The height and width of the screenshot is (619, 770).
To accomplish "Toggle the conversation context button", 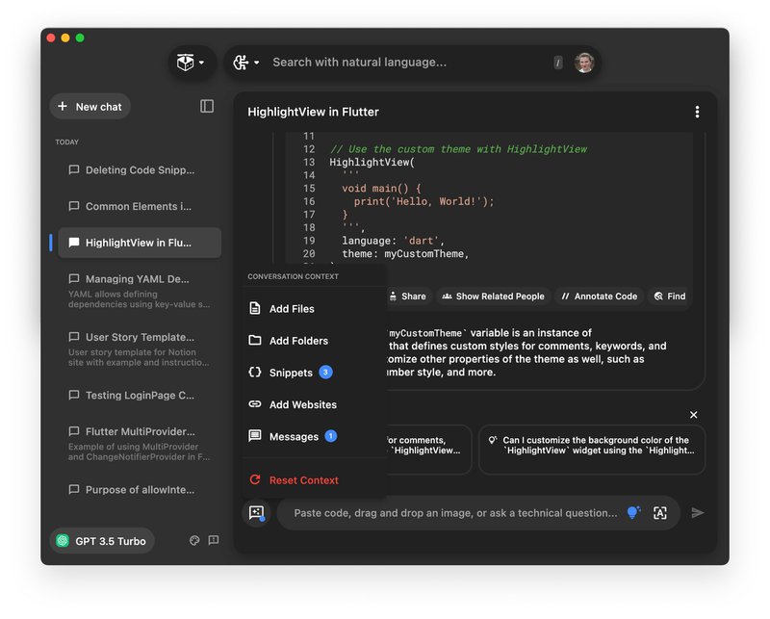I will pyautogui.click(x=256, y=513).
